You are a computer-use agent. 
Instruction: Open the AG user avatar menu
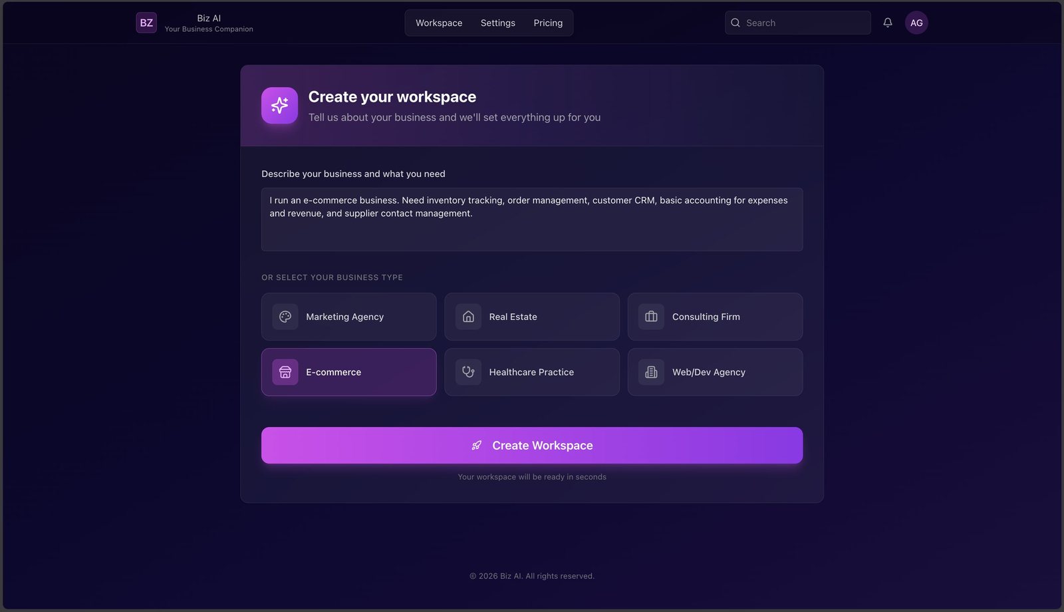coord(916,23)
